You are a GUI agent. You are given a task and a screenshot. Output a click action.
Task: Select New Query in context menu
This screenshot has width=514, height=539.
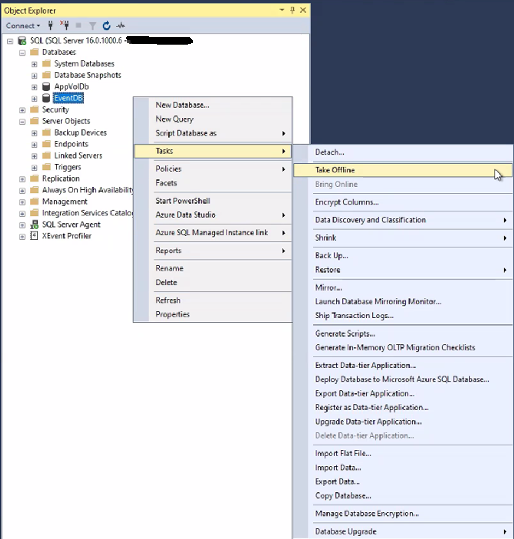click(174, 119)
